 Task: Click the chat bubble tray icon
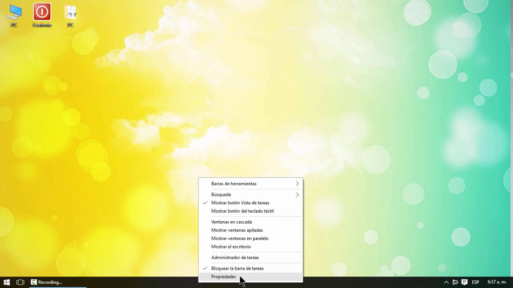(455, 282)
